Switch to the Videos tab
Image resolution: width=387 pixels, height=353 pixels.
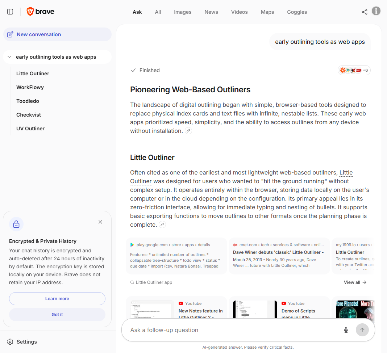[240, 12]
